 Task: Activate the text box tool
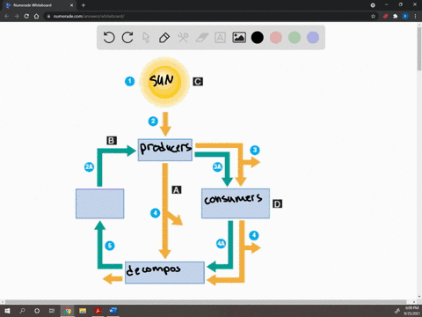220,38
